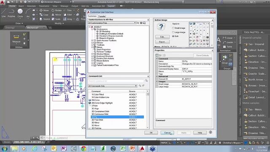The height and width of the screenshot is (152, 270).
Task: Open the Home ribbon tab
Action: (12, 6)
